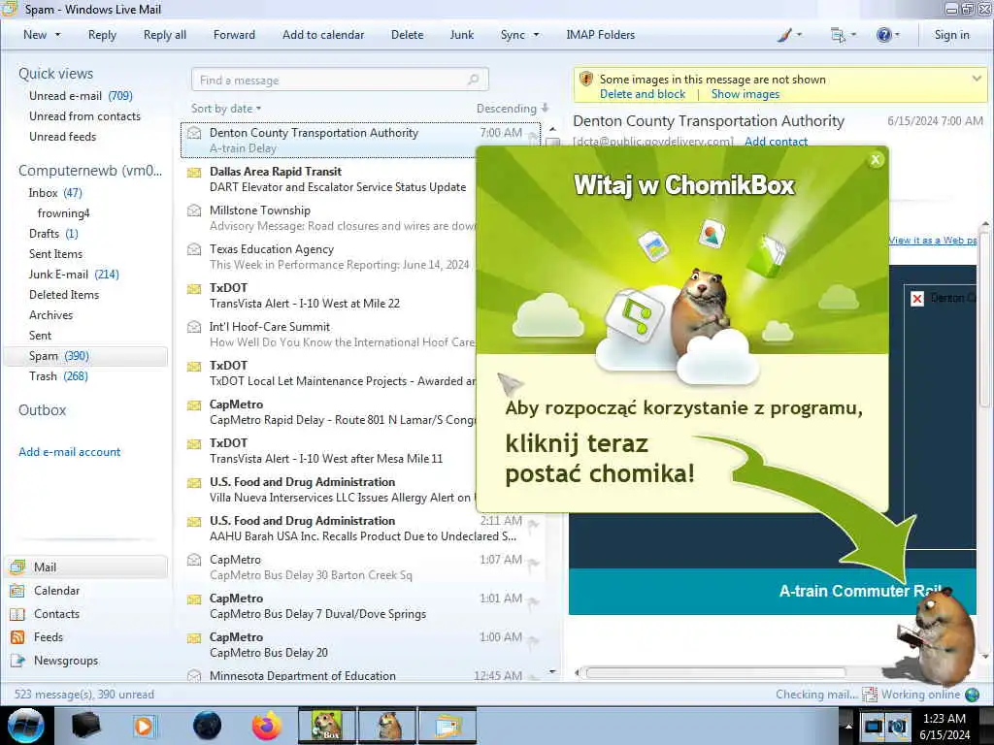Click the message list scroll-up arrow
The image size is (994, 745).
[x=552, y=129]
